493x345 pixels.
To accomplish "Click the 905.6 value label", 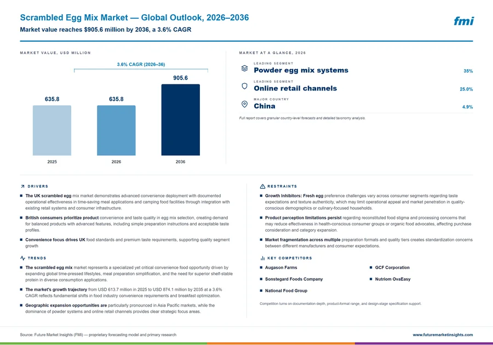I will (x=180, y=78).
